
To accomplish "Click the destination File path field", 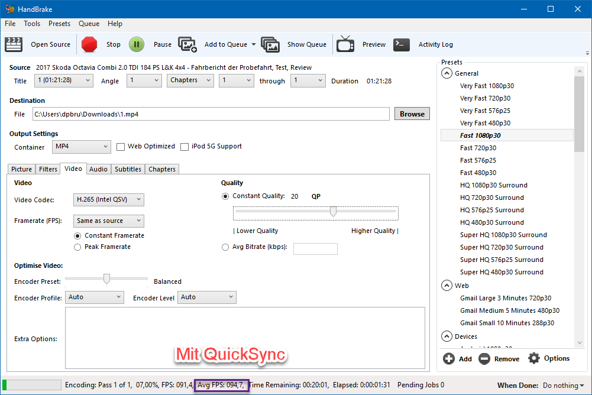I will (x=211, y=114).
